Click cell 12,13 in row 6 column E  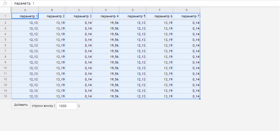click(x=133, y=45)
